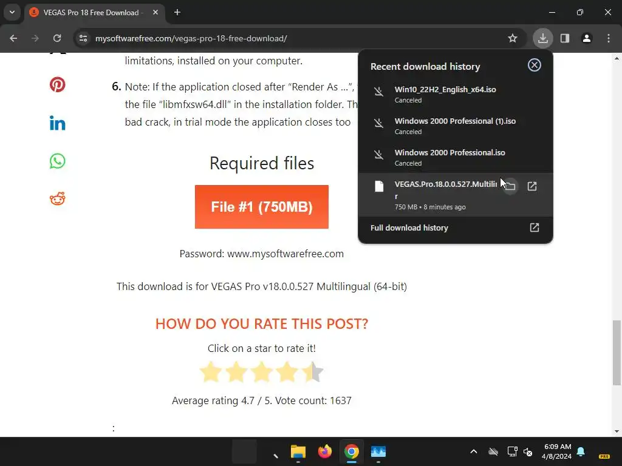The image size is (622, 466).
Task: Click canceled icon of Windows 2000 Professional (1).iso
Action: point(379,123)
